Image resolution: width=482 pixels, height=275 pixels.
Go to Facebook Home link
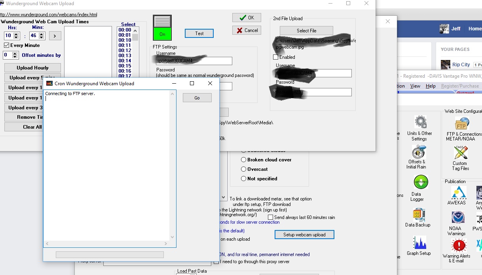[x=475, y=29]
